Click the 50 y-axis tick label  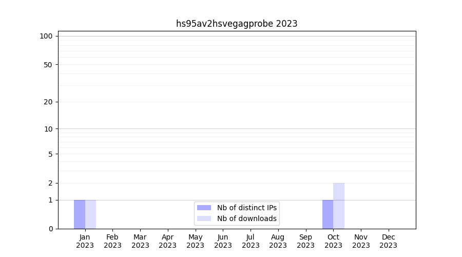[x=48, y=65]
